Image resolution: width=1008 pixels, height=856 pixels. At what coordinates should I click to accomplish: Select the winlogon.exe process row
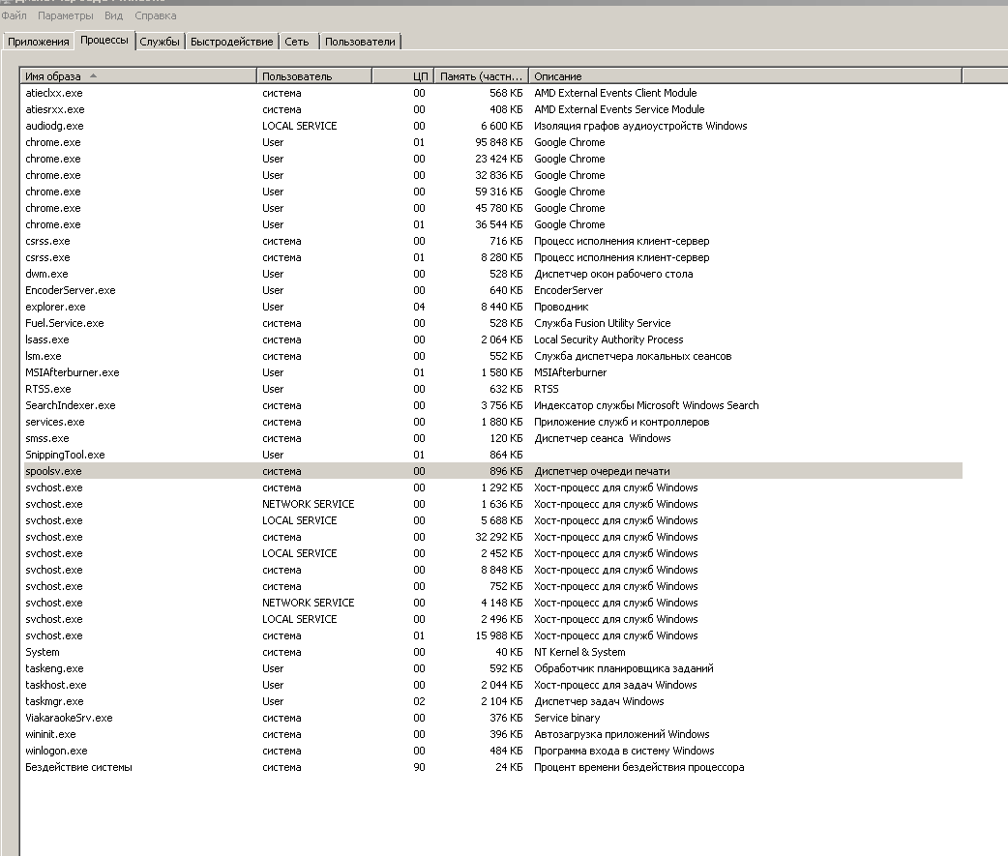click(x=493, y=752)
